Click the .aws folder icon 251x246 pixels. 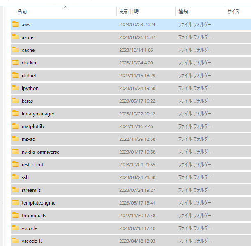click(x=16, y=24)
